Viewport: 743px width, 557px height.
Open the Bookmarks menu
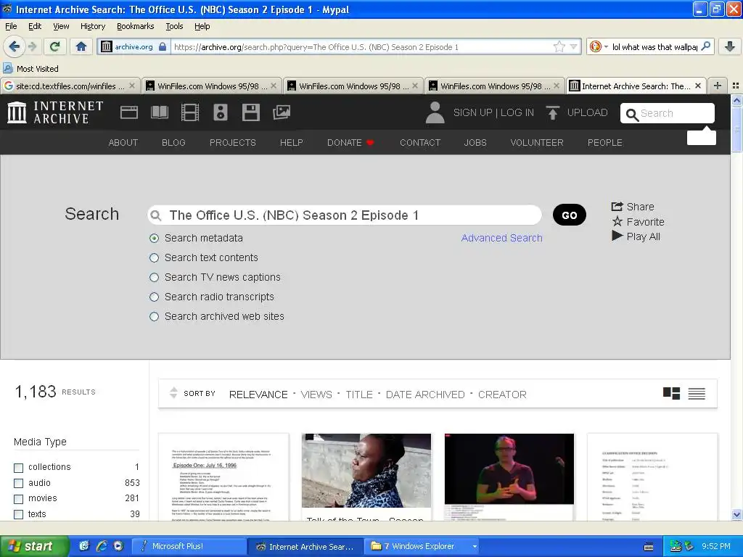tap(136, 26)
